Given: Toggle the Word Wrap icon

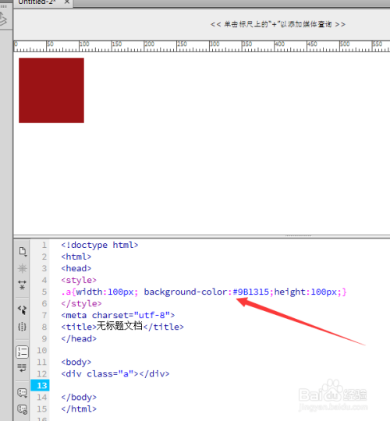Looking at the screenshot, I should click(x=23, y=368).
